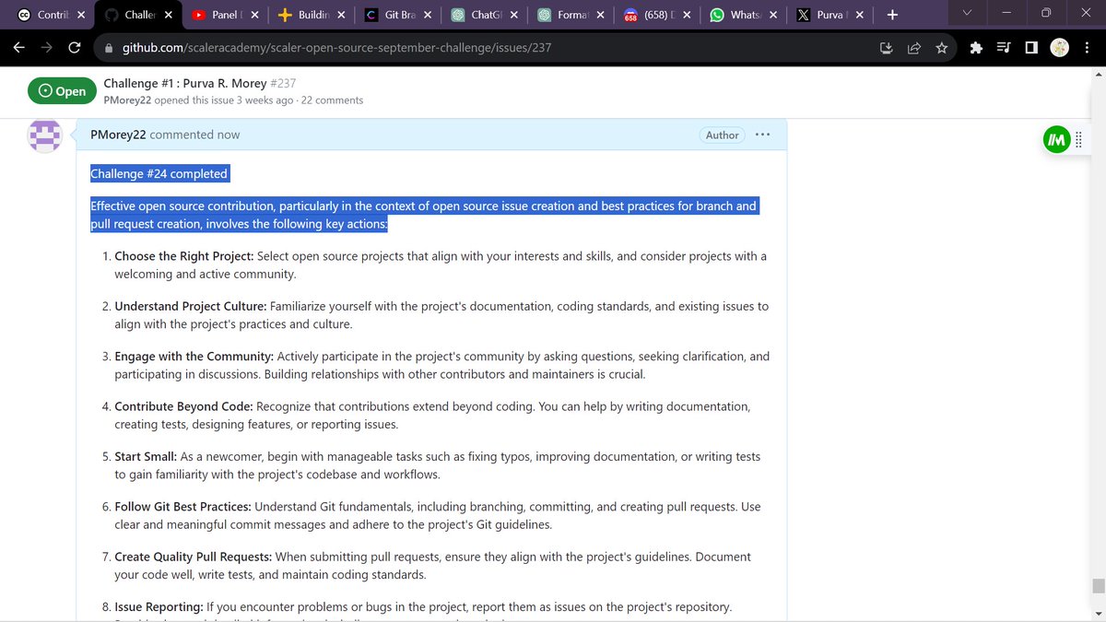Click the 'Choose the Right Project:' heading

coord(184,256)
